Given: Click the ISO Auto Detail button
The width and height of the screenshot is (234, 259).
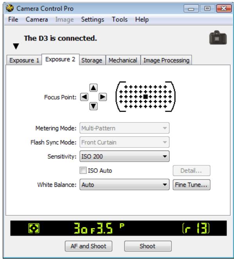Looking at the screenshot, I should [x=192, y=170].
